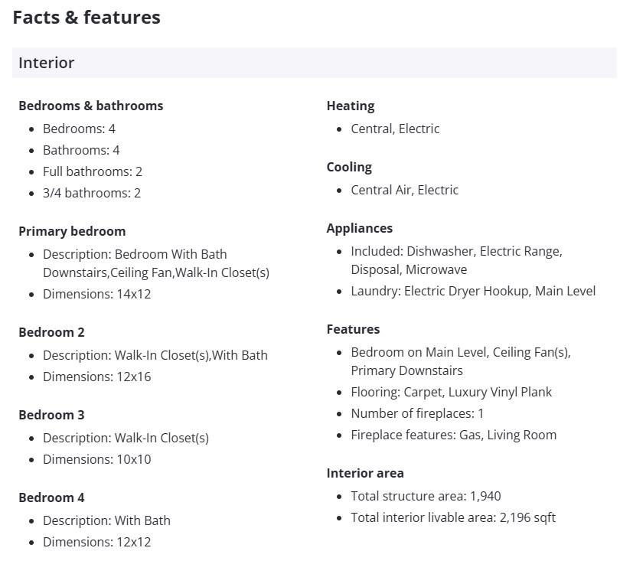This screenshot has height=574, width=620.
Task: Click the Appliances subheading
Action: click(359, 228)
